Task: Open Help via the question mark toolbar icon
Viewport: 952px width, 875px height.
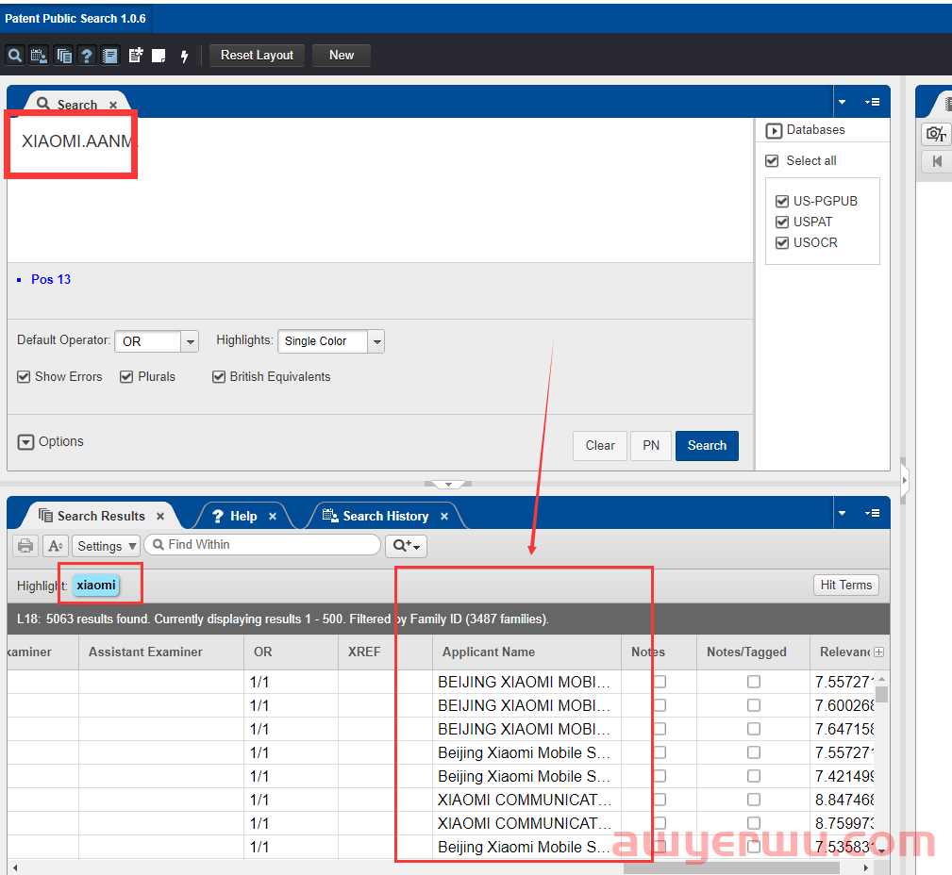Action: (x=87, y=56)
